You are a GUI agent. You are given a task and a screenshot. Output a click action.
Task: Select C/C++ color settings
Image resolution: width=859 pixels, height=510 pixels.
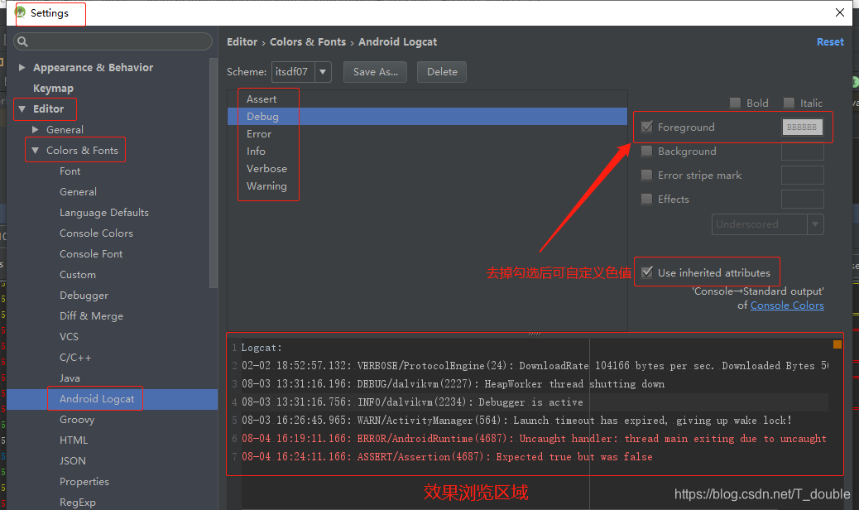75,357
